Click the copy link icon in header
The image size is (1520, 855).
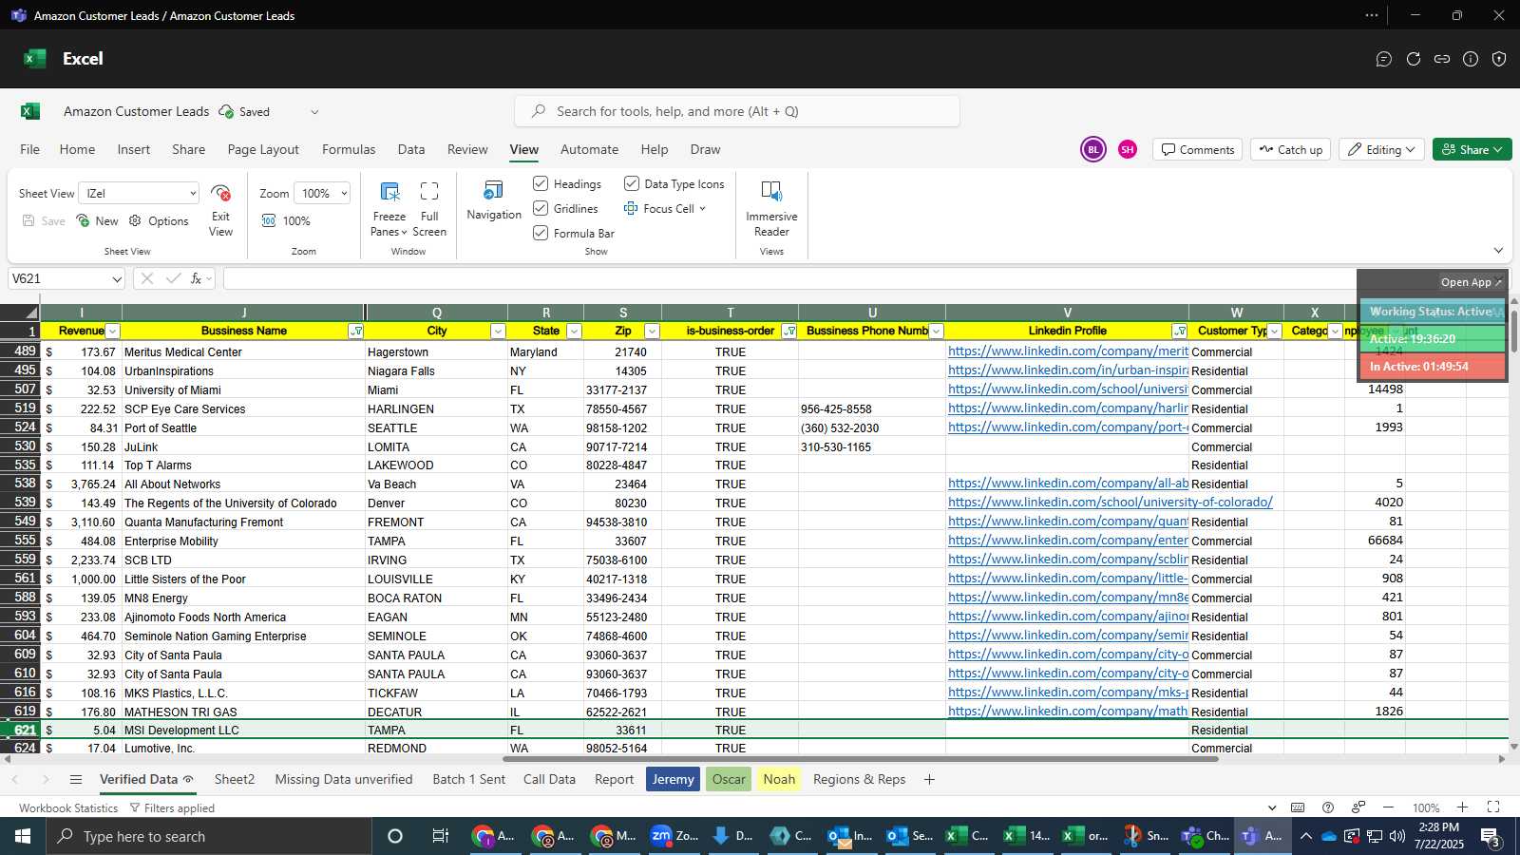click(x=1442, y=59)
